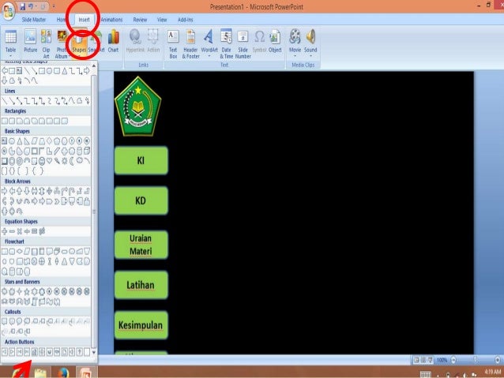Click the PowerPoint taskbar icon
Image resolution: width=504 pixels, height=378 pixels.
(86, 372)
